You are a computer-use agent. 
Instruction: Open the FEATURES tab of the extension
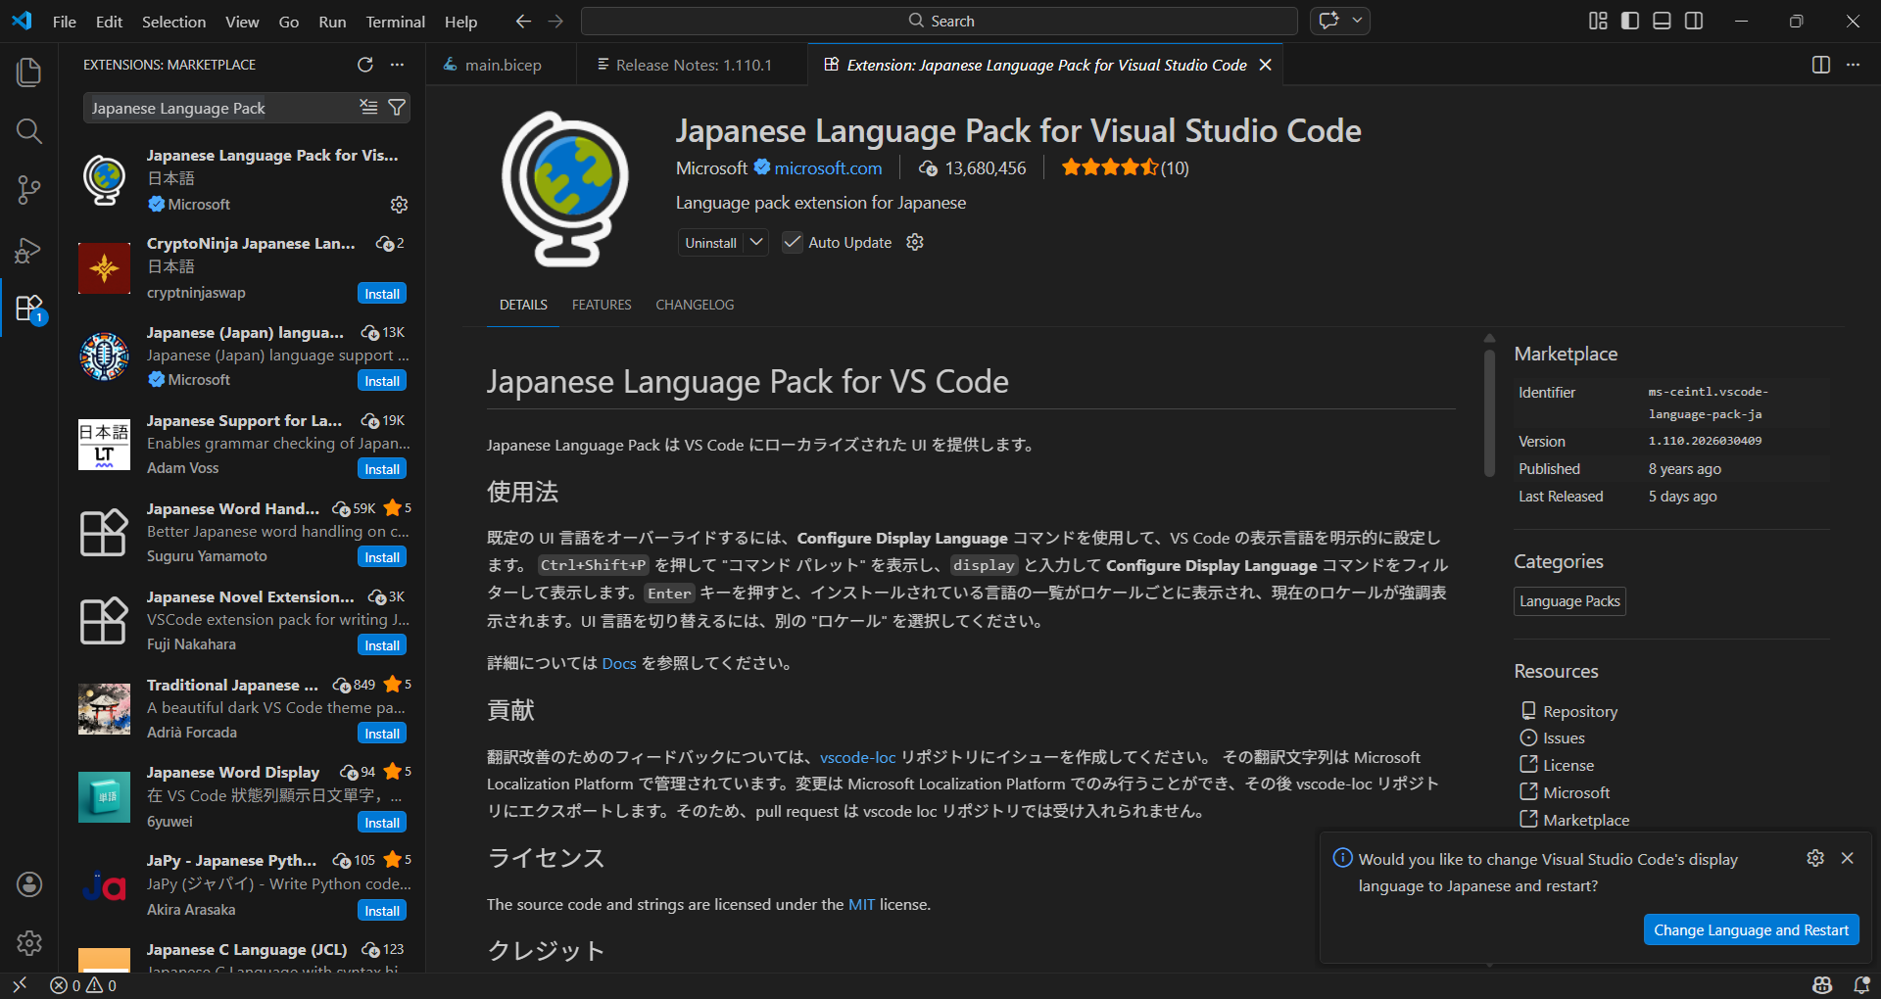pyautogui.click(x=602, y=305)
